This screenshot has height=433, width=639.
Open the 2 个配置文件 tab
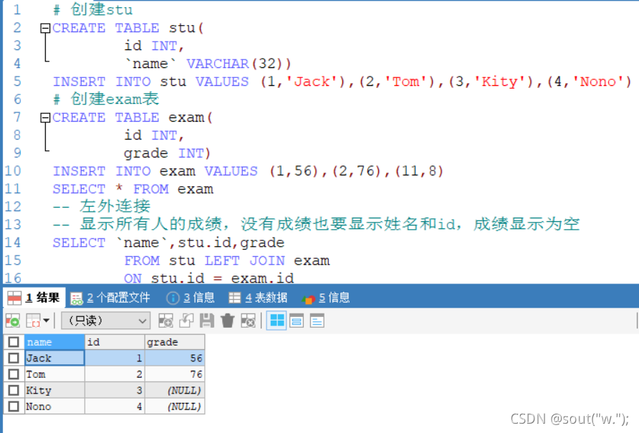(x=110, y=298)
